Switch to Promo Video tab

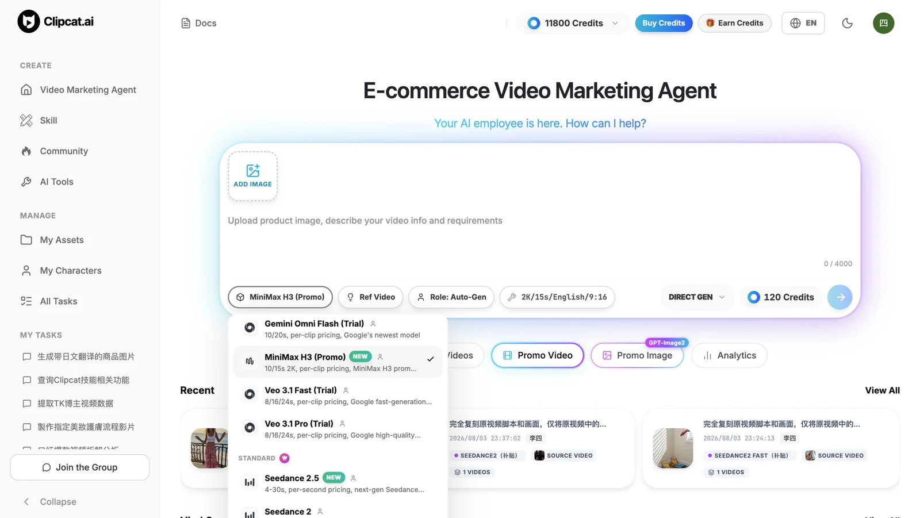pos(538,355)
